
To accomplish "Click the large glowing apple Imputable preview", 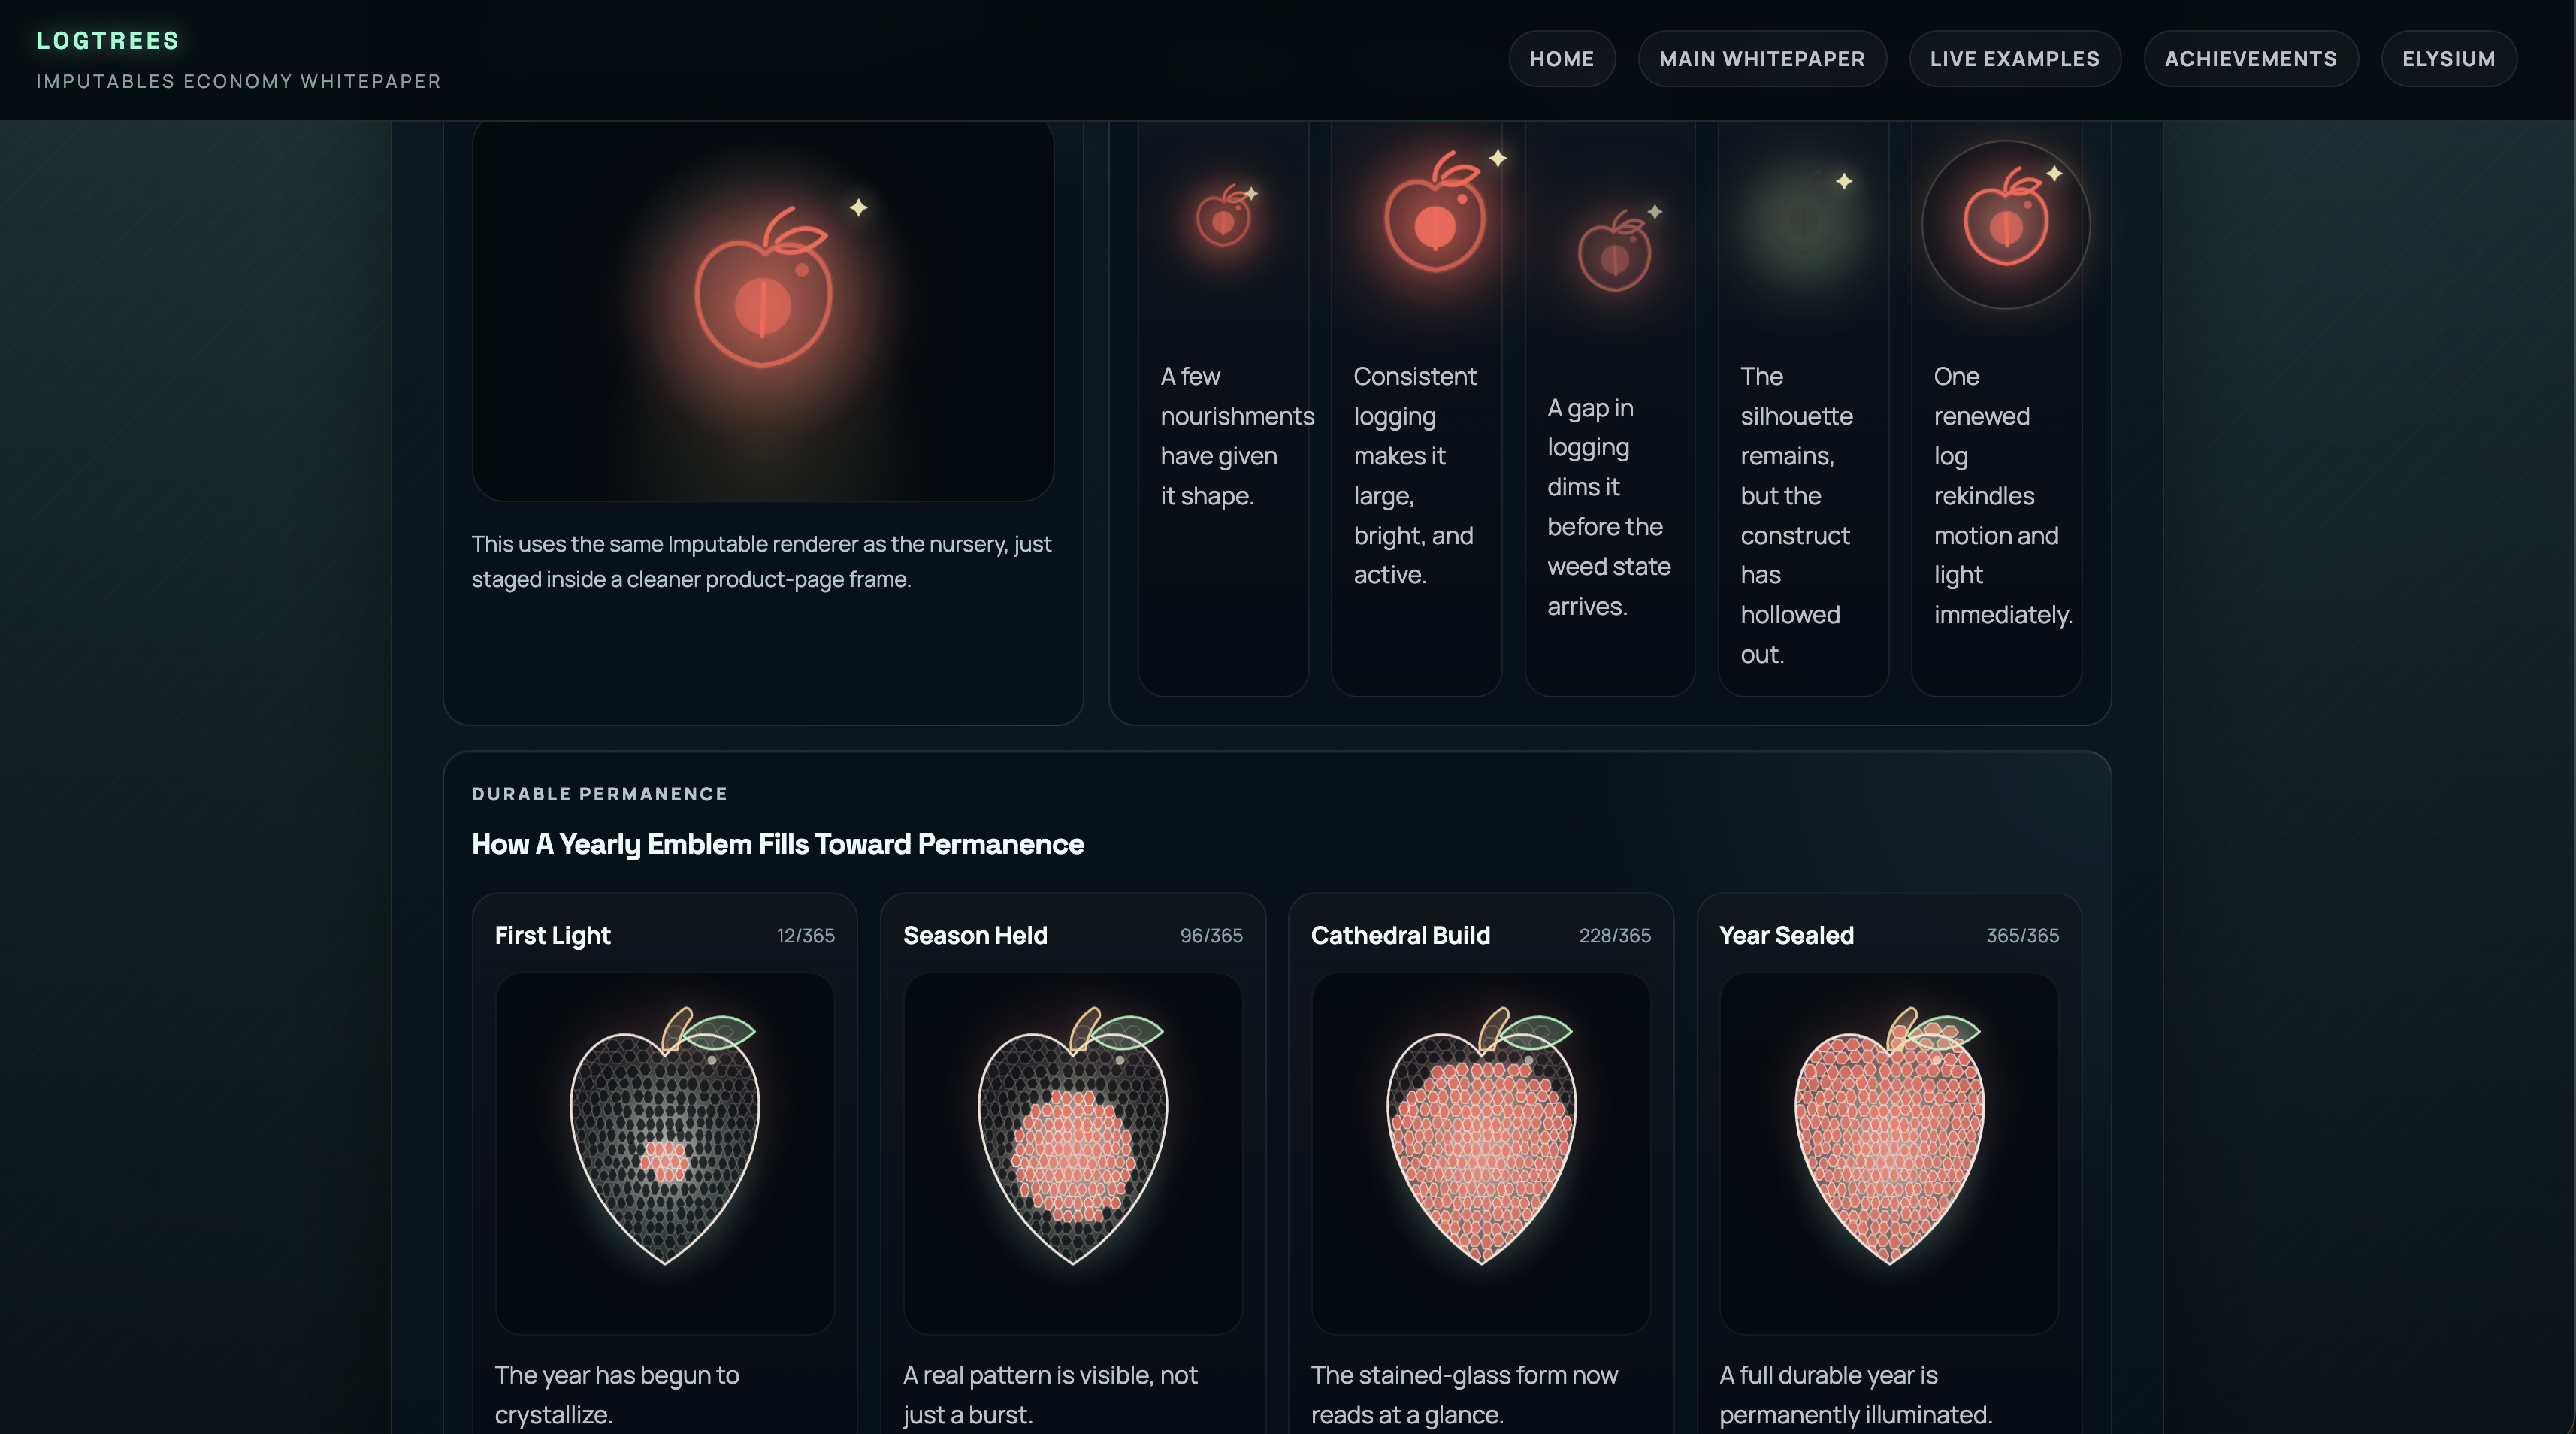I will coord(763,290).
